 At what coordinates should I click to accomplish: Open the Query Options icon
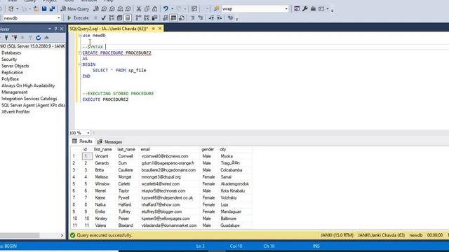click(119, 18)
